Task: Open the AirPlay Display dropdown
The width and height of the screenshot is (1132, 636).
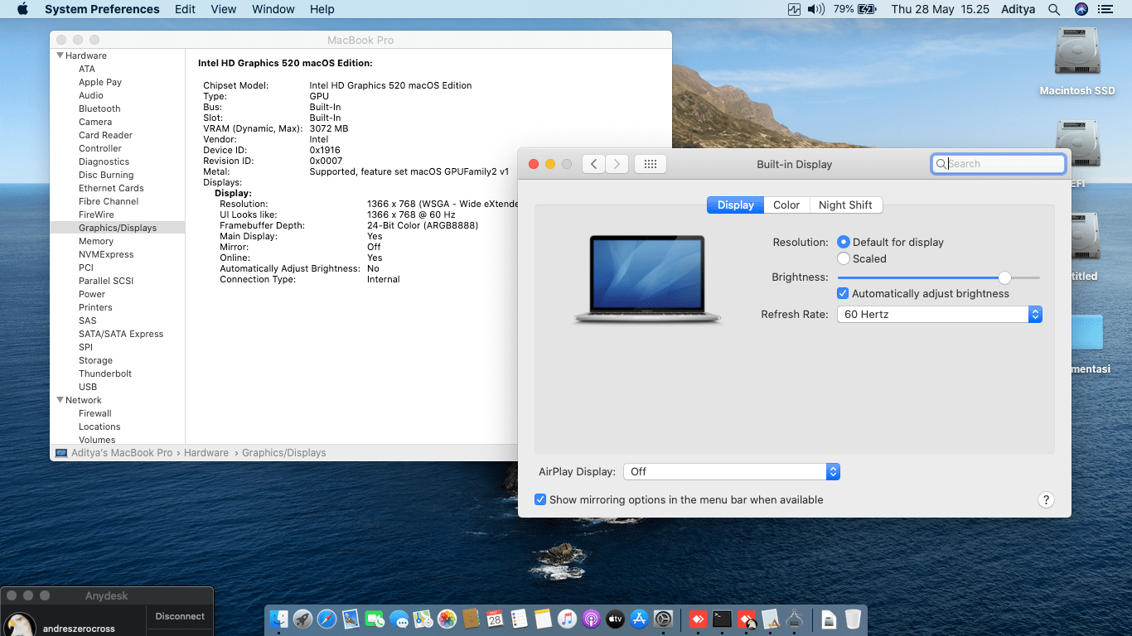Action: [732, 471]
